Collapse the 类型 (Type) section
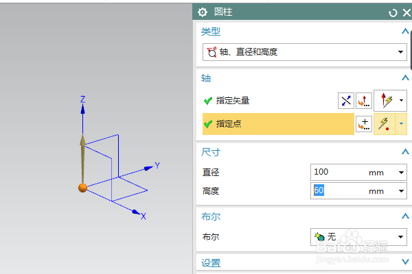Viewport: 412px width, 274px height. tap(405, 32)
